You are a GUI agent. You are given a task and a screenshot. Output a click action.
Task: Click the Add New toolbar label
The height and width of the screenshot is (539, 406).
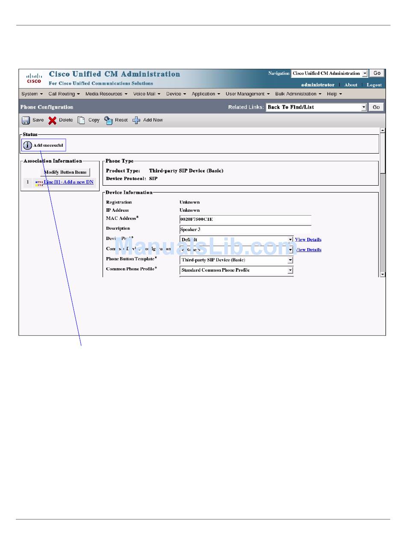[153, 120]
